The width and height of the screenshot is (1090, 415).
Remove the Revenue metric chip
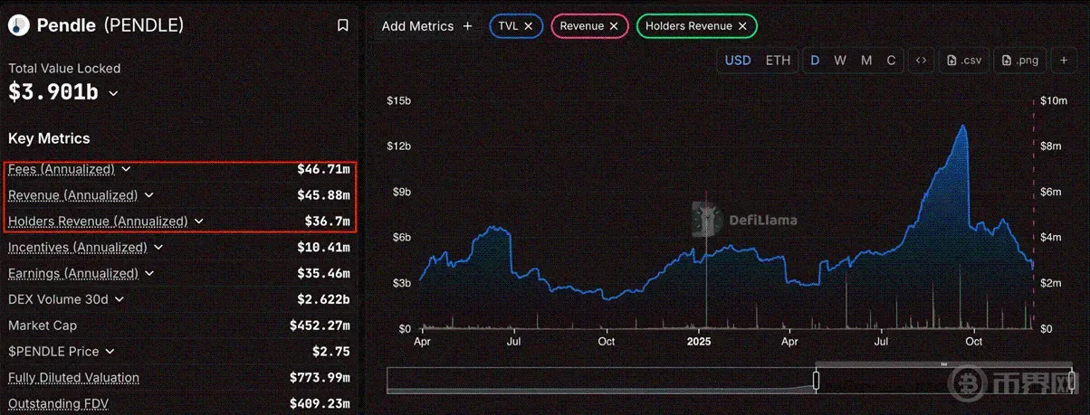614,26
